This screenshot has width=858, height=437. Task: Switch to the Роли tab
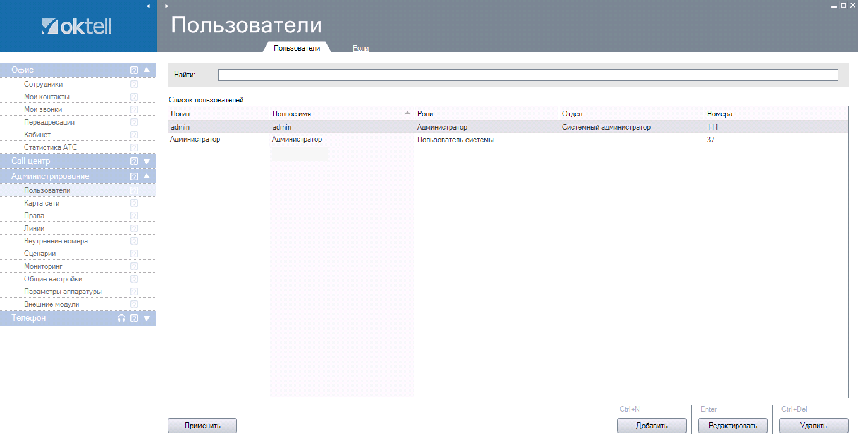360,48
